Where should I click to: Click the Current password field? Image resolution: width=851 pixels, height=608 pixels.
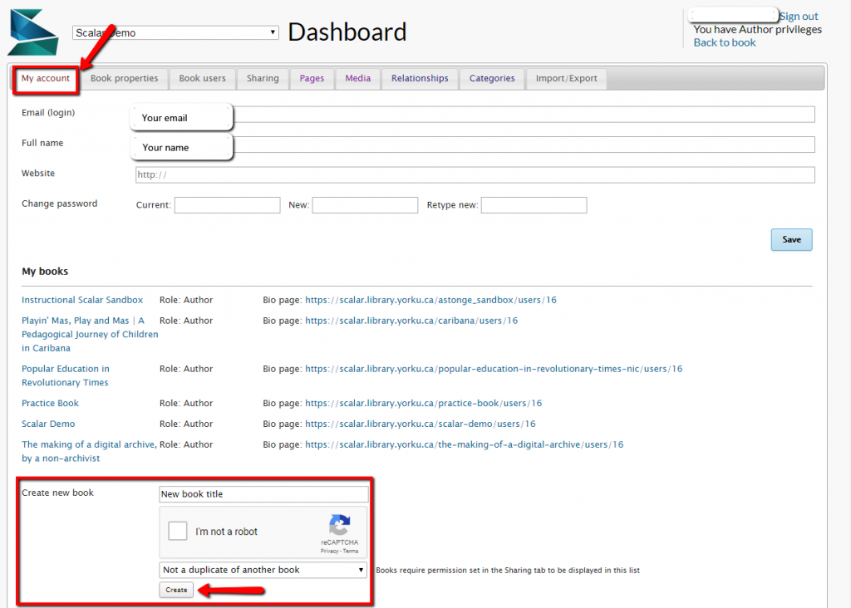[228, 205]
